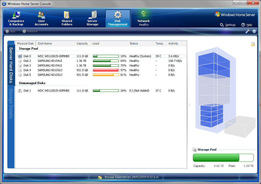The image size is (261, 184).
Task: Click the padlock icon above the 3D view
Action: [x=253, y=44]
